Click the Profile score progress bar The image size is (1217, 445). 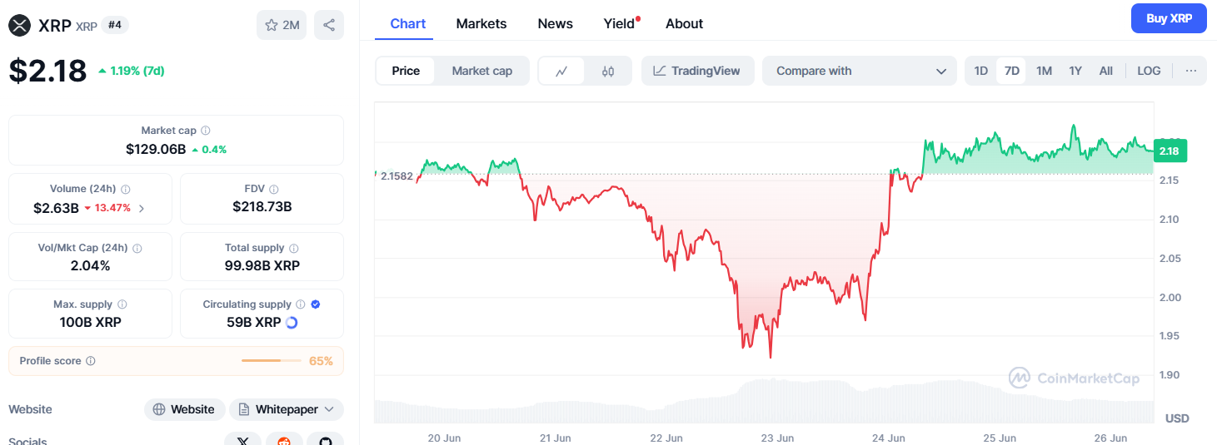(x=272, y=361)
